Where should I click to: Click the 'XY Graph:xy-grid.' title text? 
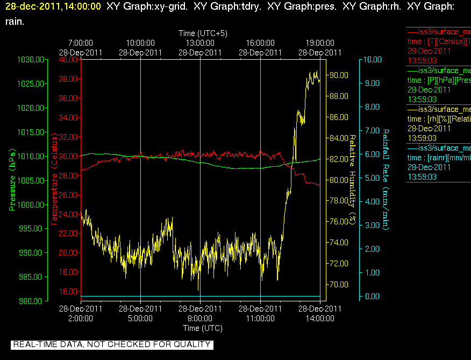pyautogui.click(x=147, y=6)
